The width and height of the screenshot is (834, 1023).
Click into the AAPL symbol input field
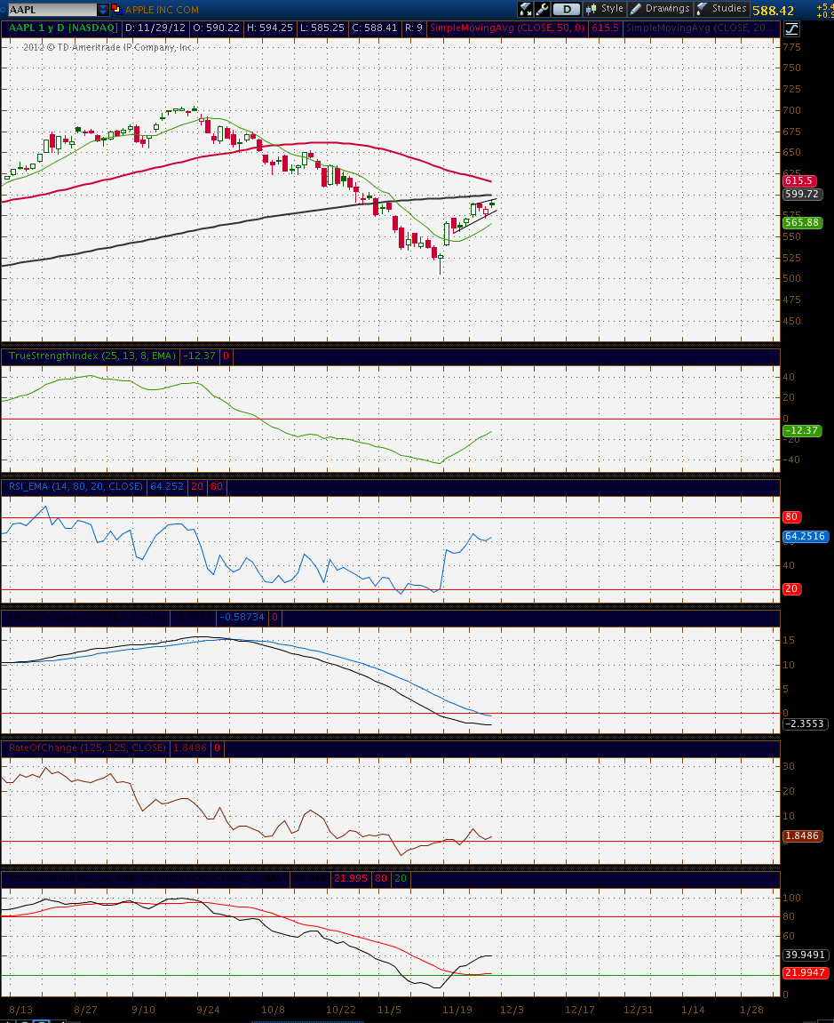tap(52, 9)
